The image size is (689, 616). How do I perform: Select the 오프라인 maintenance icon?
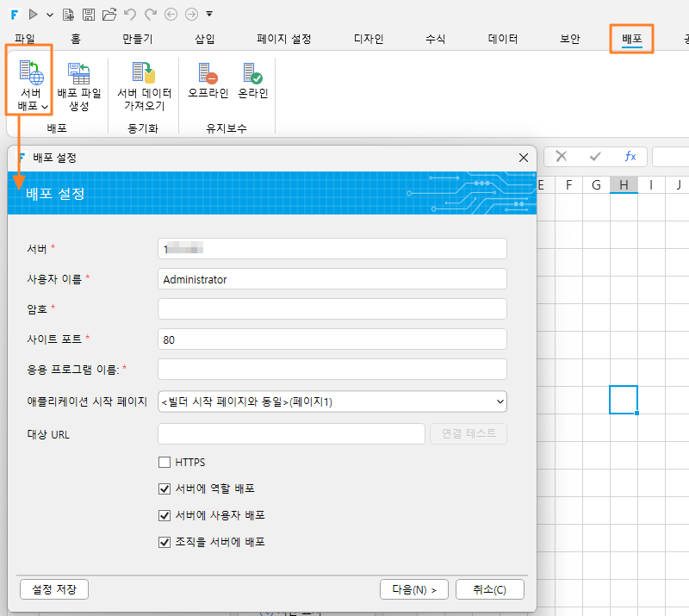pyautogui.click(x=208, y=73)
